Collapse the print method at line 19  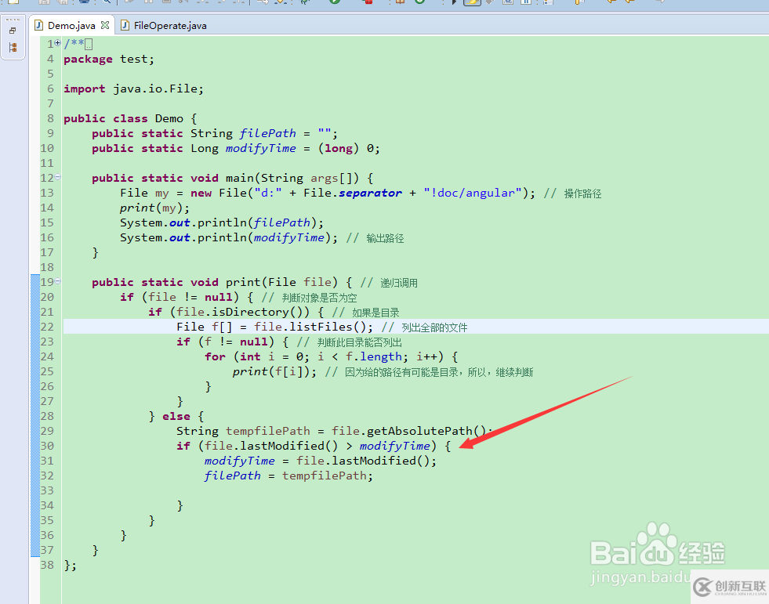click(x=58, y=281)
